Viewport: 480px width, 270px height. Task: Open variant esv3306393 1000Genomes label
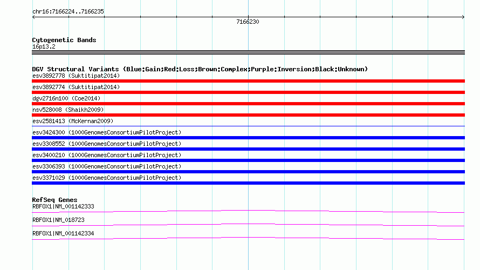click(x=107, y=166)
